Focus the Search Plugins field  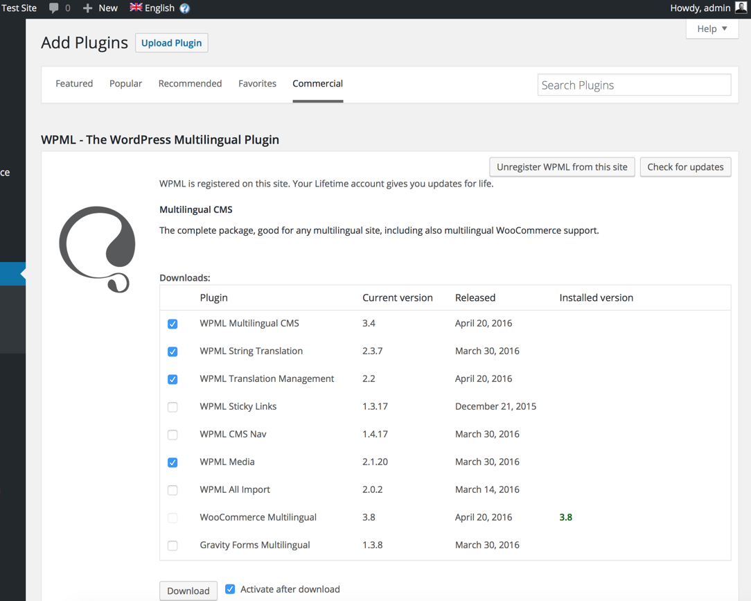click(x=634, y=85)
